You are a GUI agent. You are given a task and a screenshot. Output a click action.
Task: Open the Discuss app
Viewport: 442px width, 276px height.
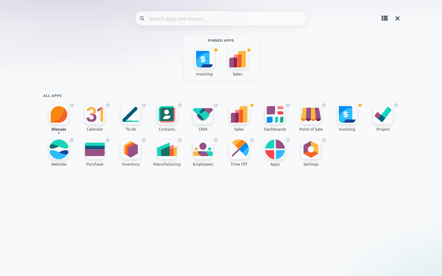tap(59, 114)
